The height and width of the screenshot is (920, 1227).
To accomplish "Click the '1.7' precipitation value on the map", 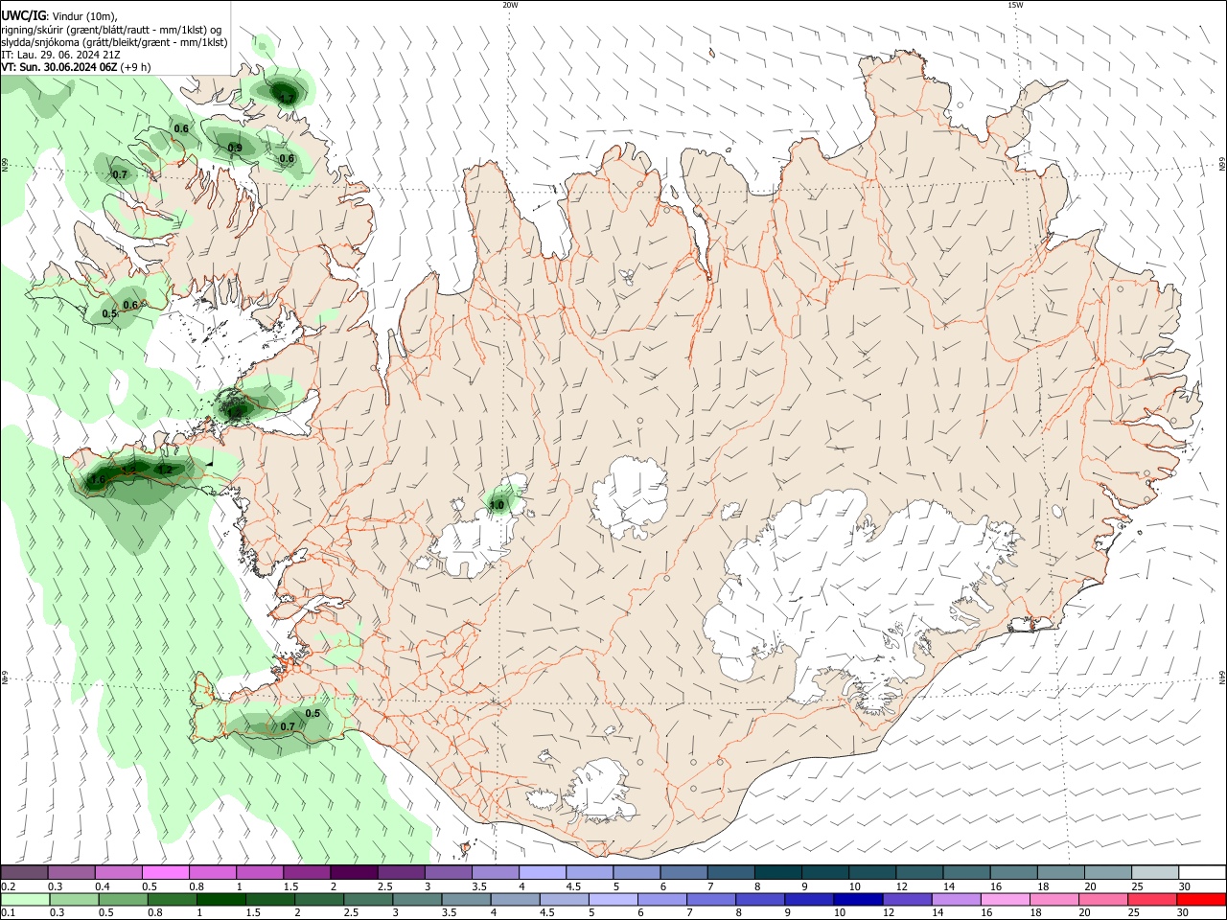I will 286,99.
